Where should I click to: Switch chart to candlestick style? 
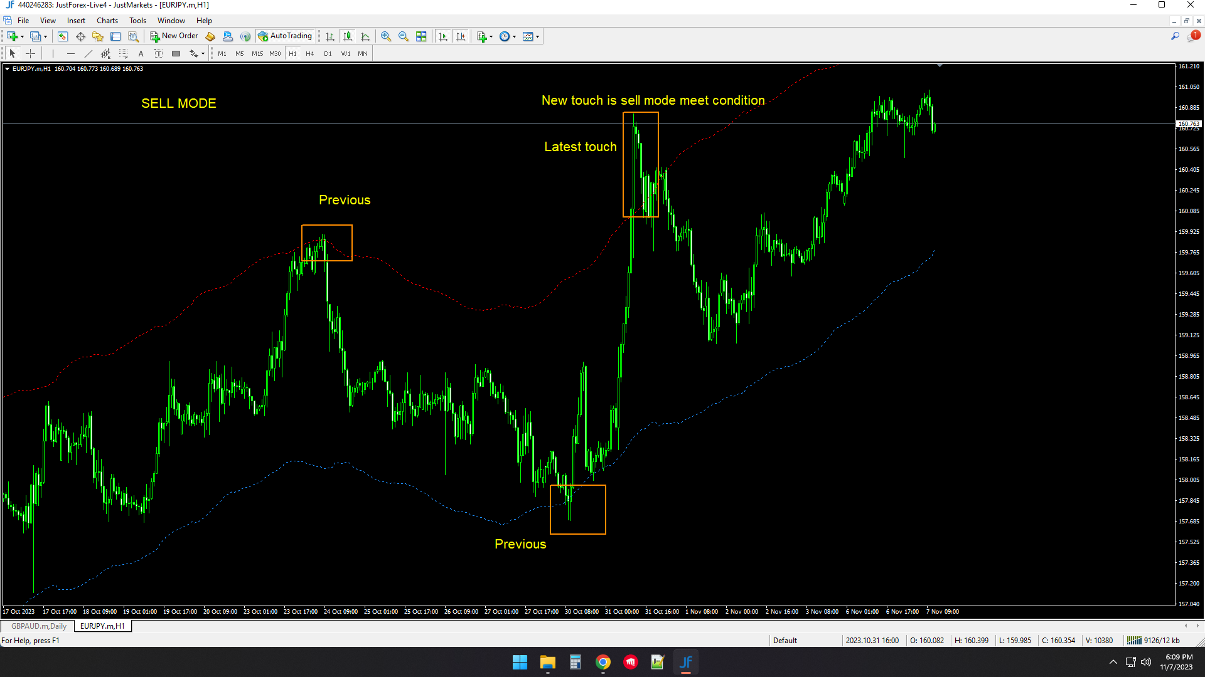[x=348, y=36]
